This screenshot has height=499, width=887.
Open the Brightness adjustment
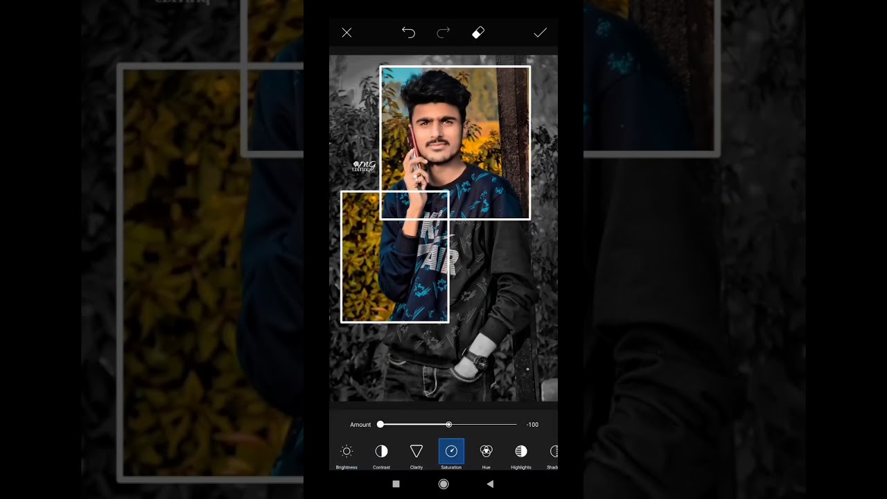click(x=346, y=455)
